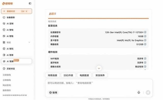The width and height of the screenshot is (163, 100).
Task: Choose the SSD升级 suggestion chip
Action: pos(68,75)
